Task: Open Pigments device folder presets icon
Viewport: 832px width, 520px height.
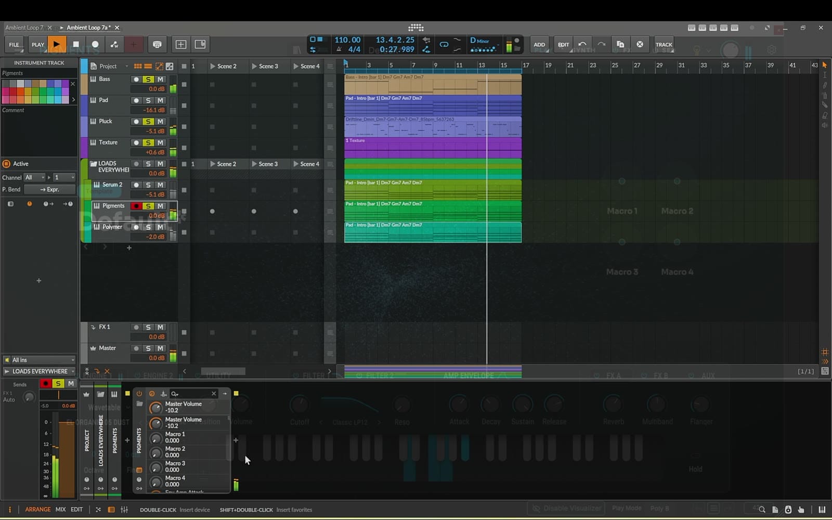Action: coord(139,404)
